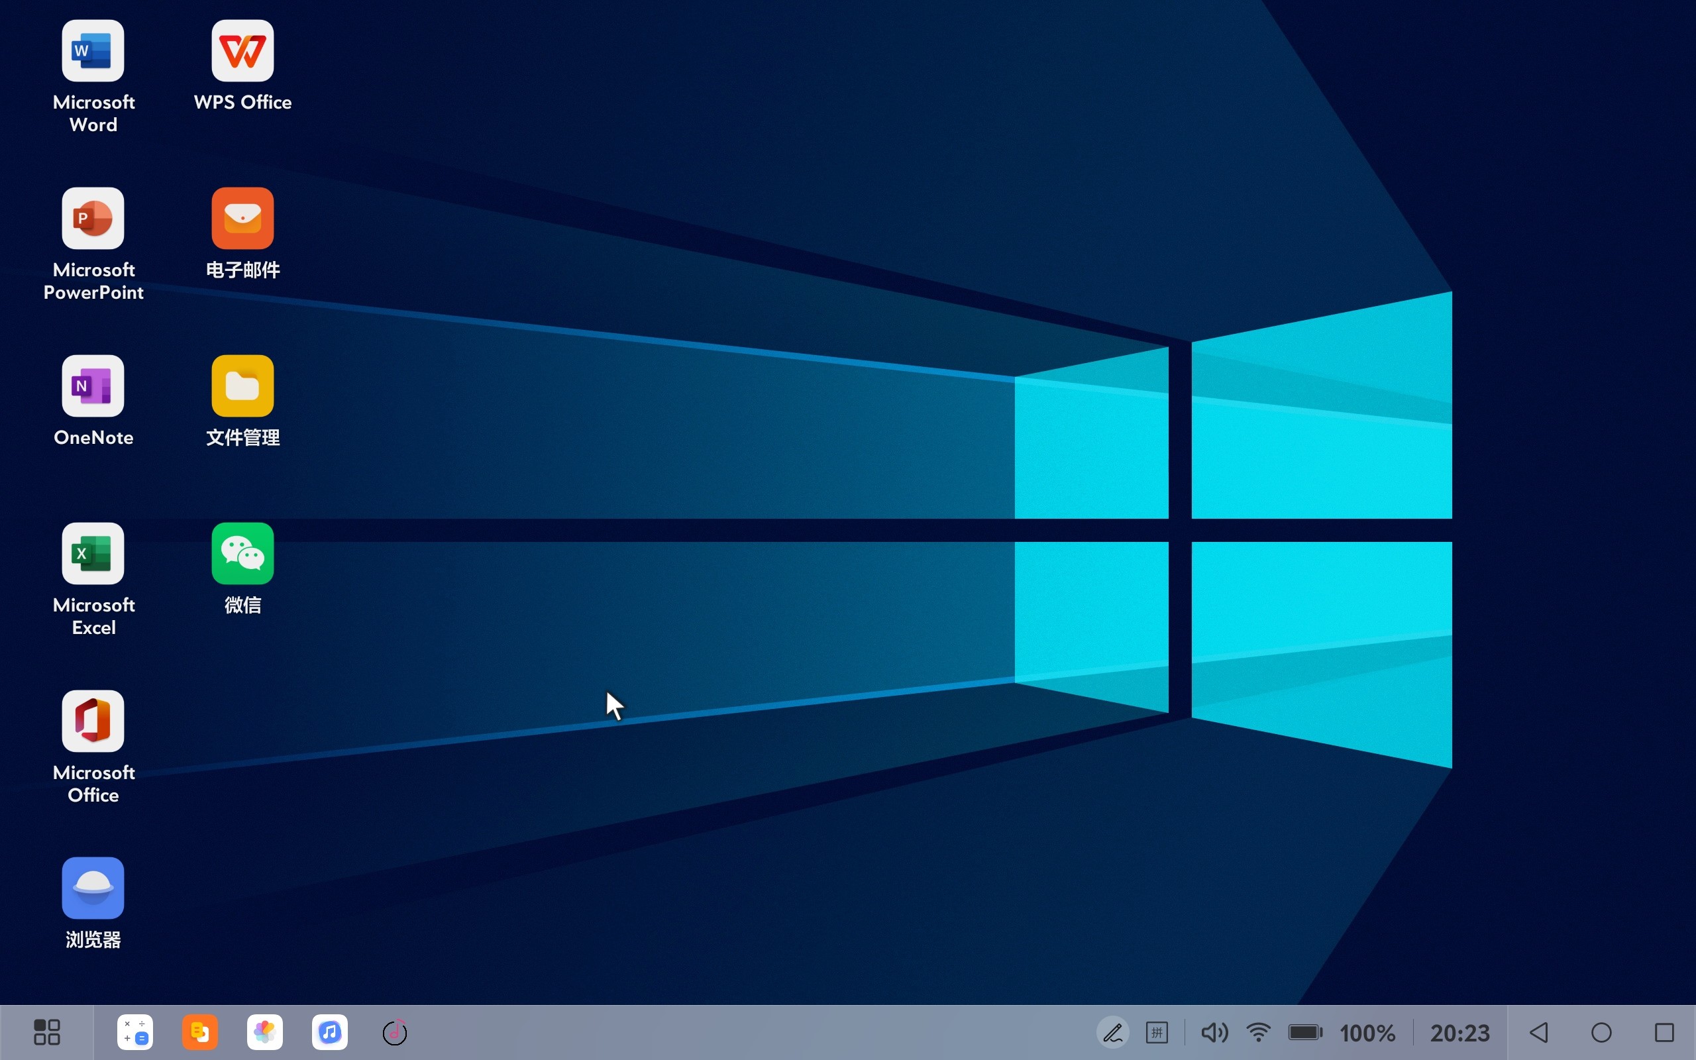The height and width of the screenshot is (1060, 1696).
Task: Open the pink music note circle app
Action: [x=395, y=1032]
